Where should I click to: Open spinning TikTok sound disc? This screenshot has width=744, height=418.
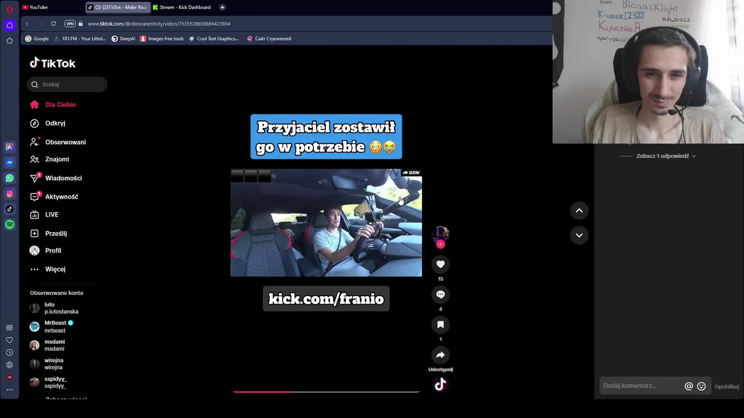click(441, 384)
